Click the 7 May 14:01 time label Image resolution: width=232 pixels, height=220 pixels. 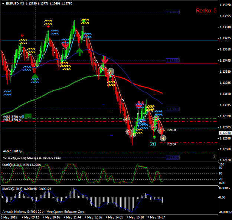pyautogui.click(x=114, y=217)
